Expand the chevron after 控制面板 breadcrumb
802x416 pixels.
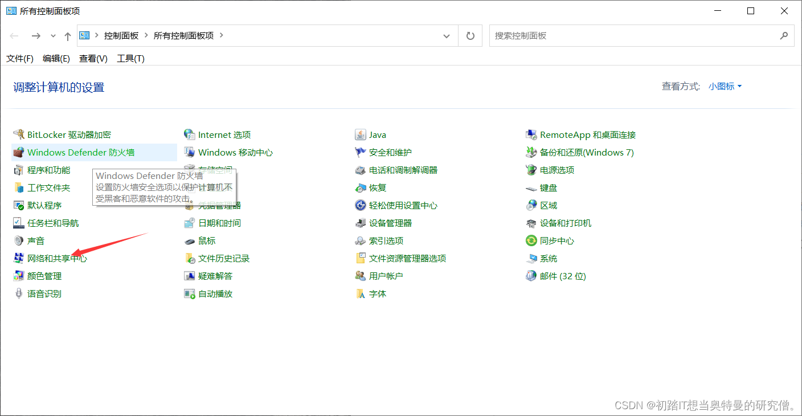point(146,35)
